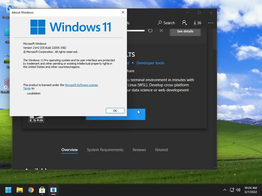Click the winver app icon on taskbar
This screenshot has width=262, height=196.
53,190
